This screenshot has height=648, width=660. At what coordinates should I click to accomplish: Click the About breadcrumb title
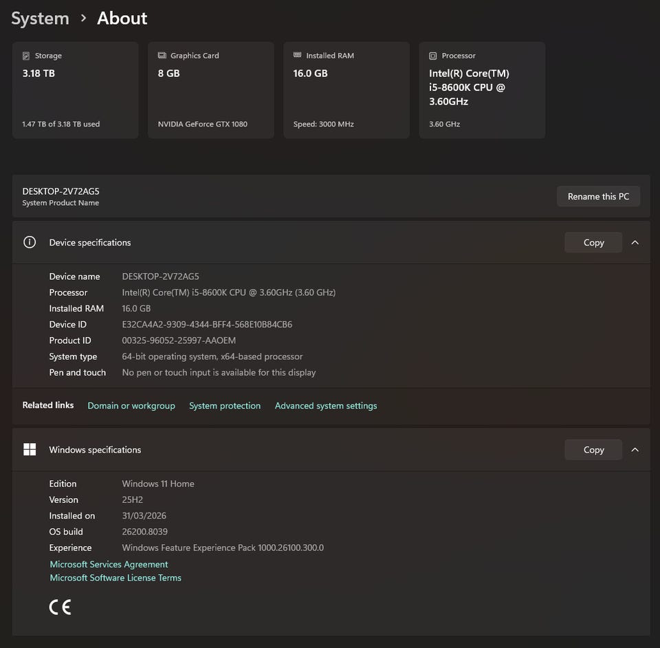[122, 18]
